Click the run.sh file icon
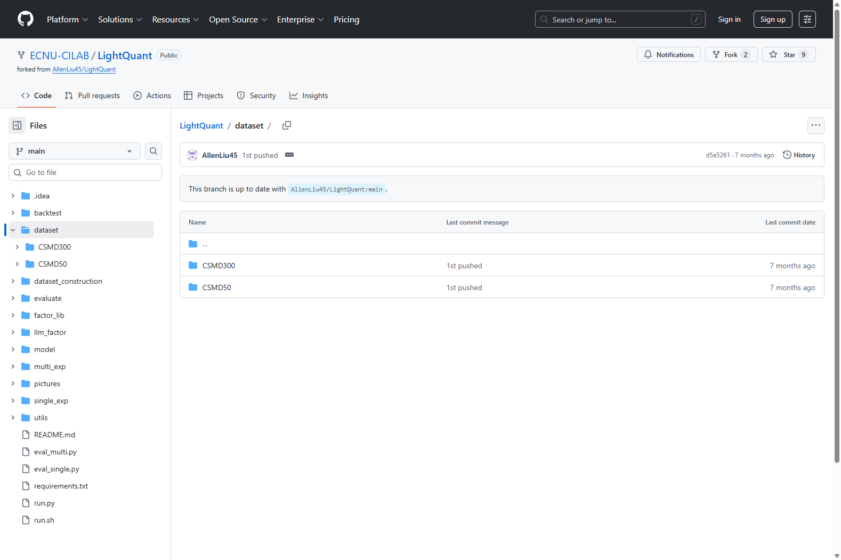The height and width of the screenshot is (560, 841). (26, 520)
